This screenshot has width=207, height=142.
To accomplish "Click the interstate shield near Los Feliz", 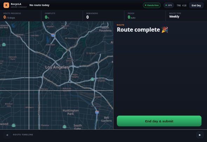I will click(53, 35).
